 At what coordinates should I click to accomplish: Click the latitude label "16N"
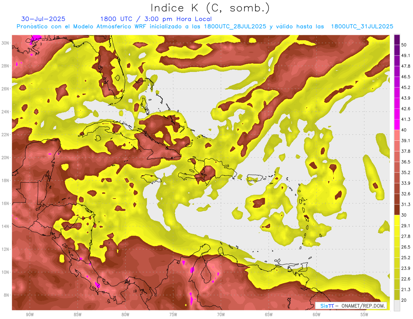(x=5, y=203)
